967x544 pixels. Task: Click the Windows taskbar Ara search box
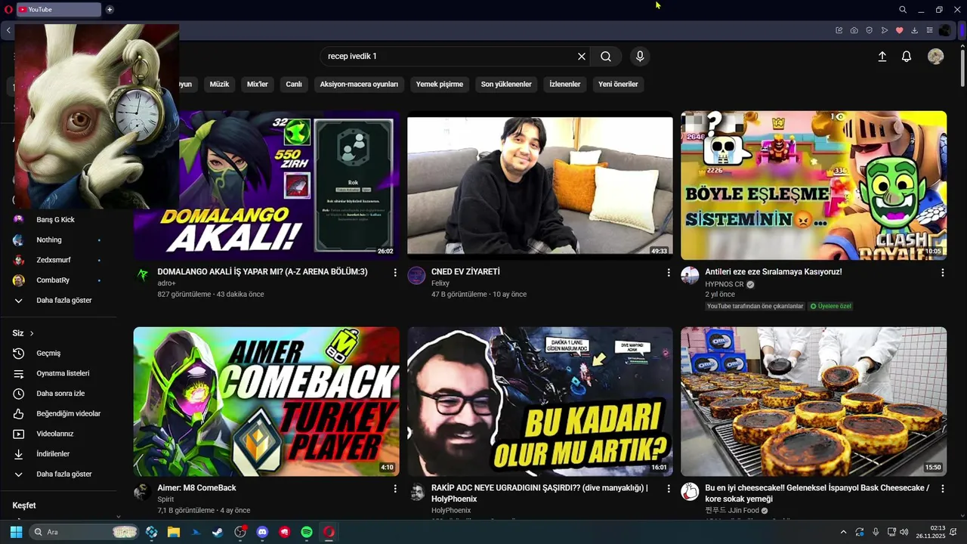pyautogui.click(x=84, y=532)
